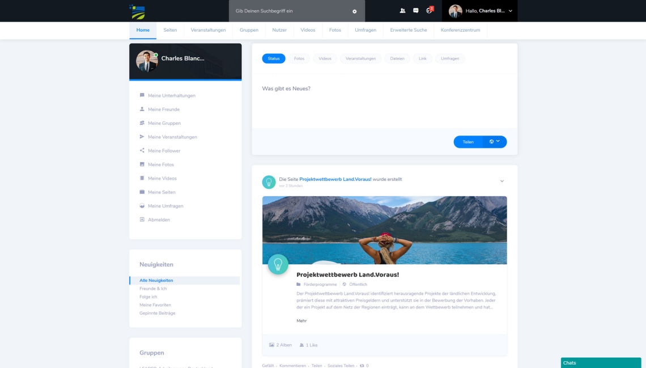Open the Fotos navigation tab

[335, 30]
